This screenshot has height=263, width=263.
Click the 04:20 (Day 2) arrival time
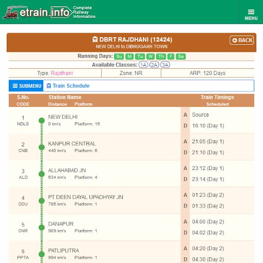pyautogui.click(x=208, y=248)
